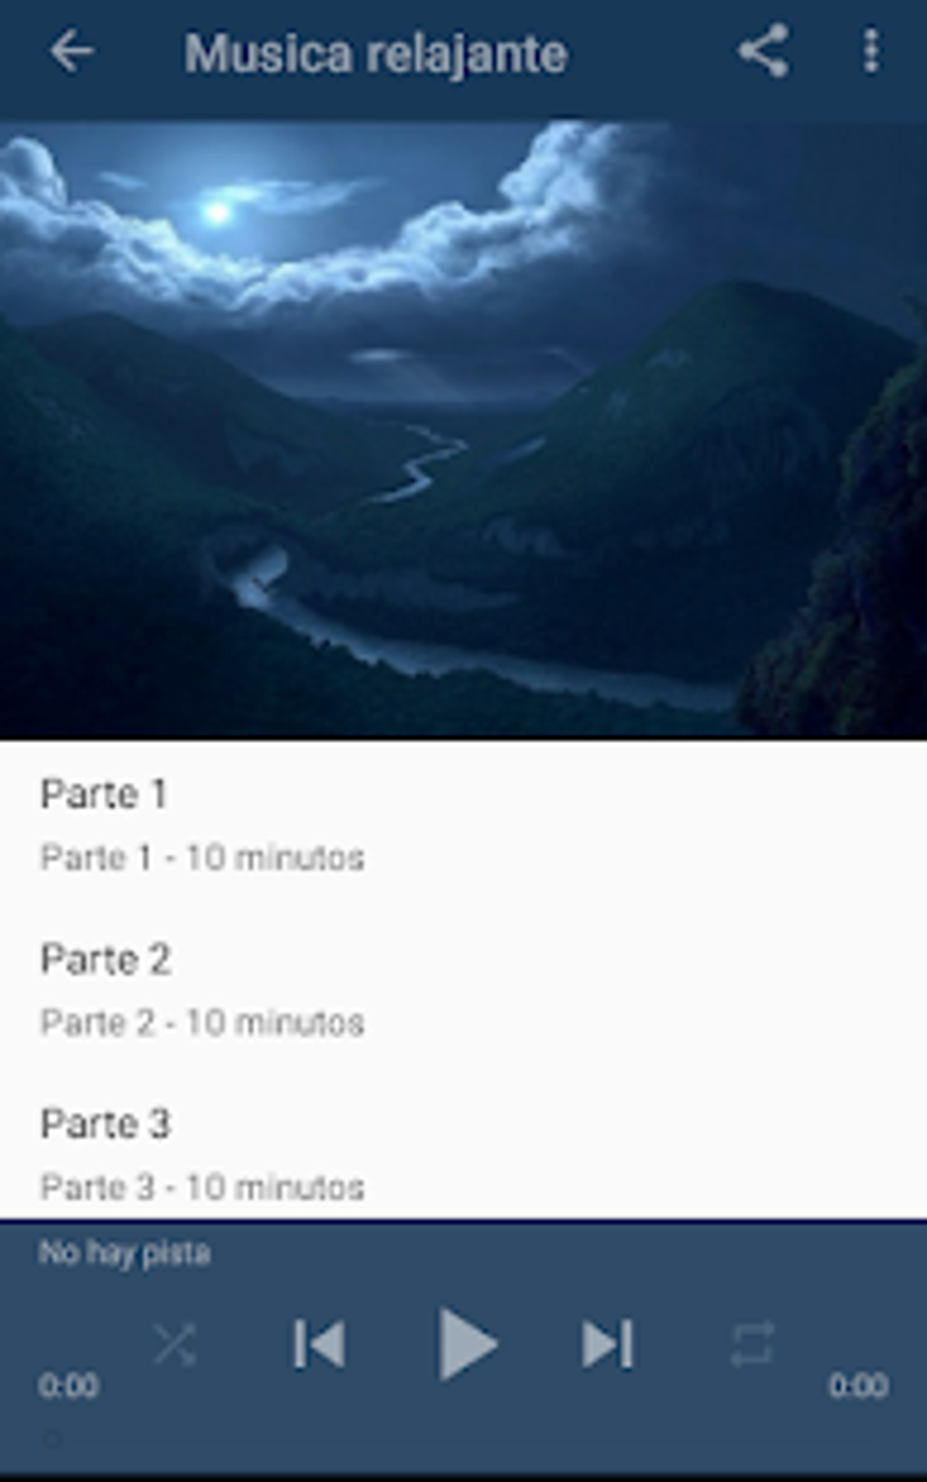Image resolution: width=927 pixels, height=1482 pixels.
Task: Skip to the next track
Action: [x=607, y=1344]
